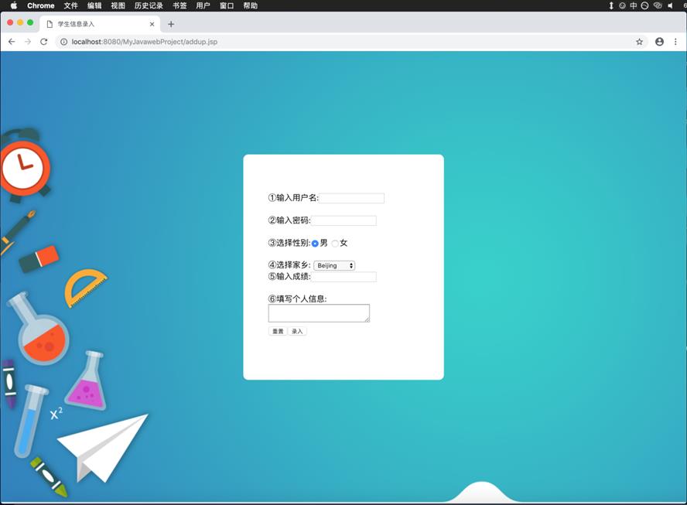Select the 男 gender radio button

315,244
